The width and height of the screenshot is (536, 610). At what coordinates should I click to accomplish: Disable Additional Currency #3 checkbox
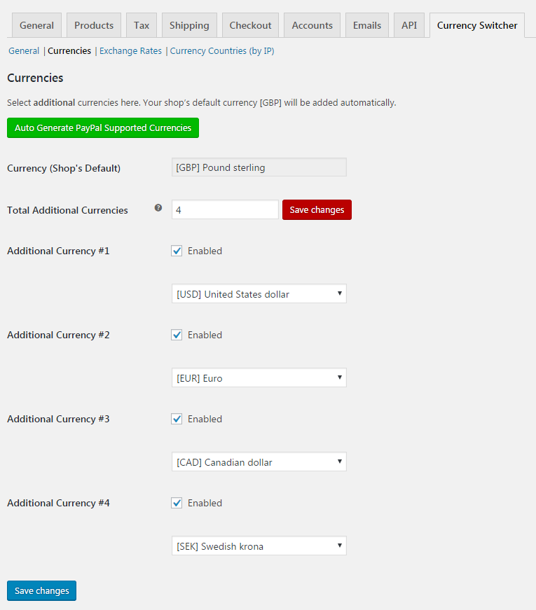point(177,419)
